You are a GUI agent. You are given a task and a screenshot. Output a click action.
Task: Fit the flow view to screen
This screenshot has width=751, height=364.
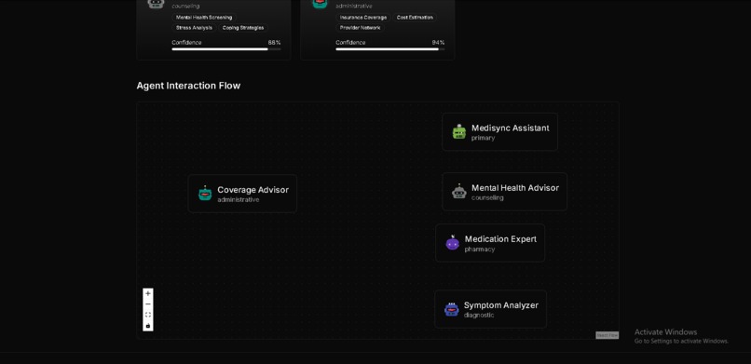pyautogui.click(x=148, y=315)
